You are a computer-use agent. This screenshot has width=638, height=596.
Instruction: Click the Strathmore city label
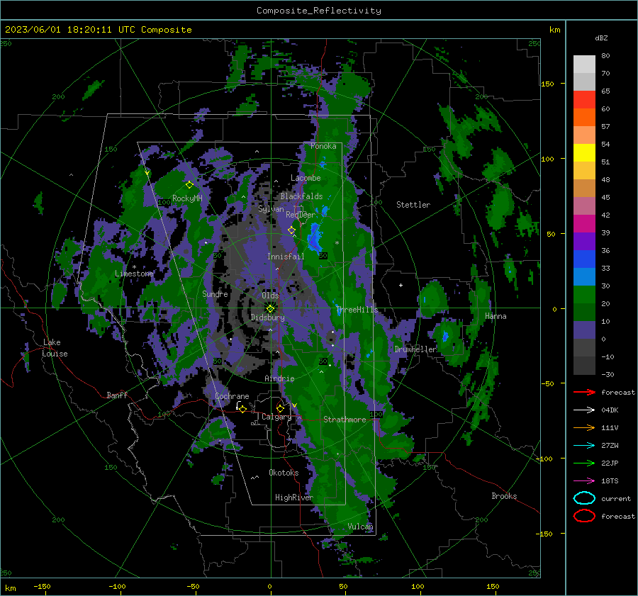coord(345,420)
